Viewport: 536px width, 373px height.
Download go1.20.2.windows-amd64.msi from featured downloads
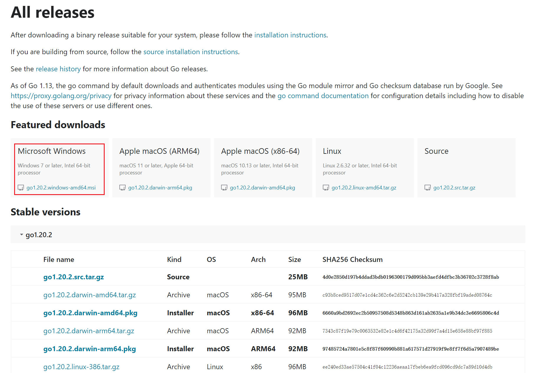coord(61,188)
